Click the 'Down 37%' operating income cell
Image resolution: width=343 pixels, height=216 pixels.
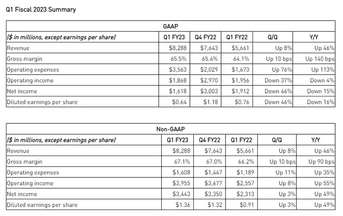pos(278,80)
